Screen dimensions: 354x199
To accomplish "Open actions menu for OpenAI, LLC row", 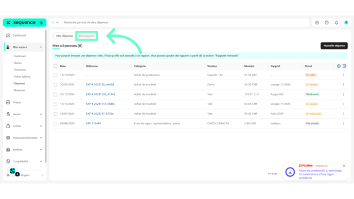I will [x=344, y=75].
